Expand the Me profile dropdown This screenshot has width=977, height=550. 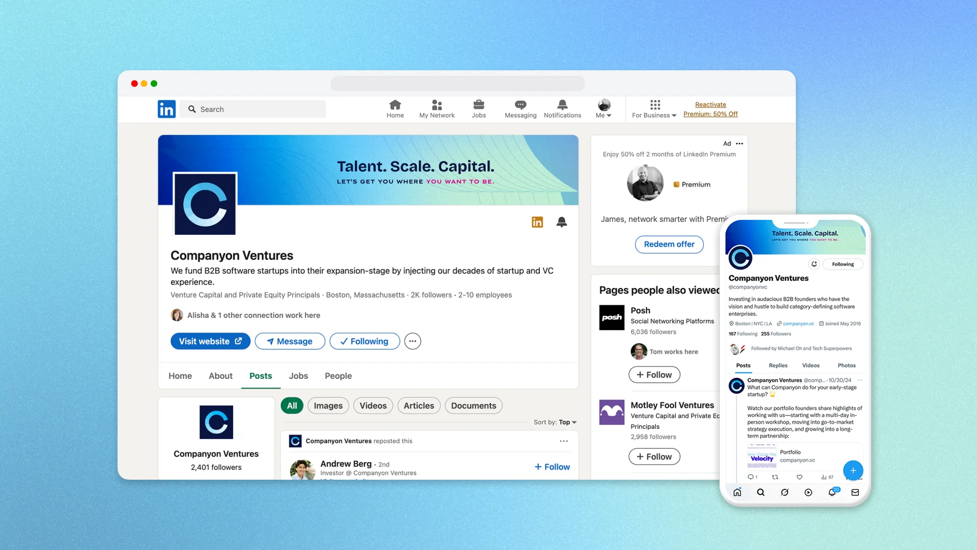pyautogui.click(x=604, y=109)
